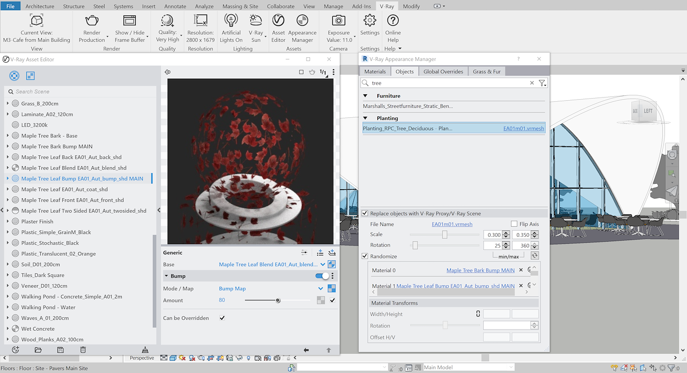Open the Appearance Manager ribbon icon
This screenshot has height=373, width=687.
coord(302,20)
